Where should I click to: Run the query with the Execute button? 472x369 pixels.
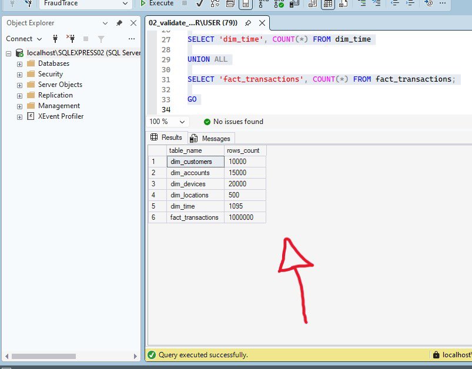click(157, 4)
